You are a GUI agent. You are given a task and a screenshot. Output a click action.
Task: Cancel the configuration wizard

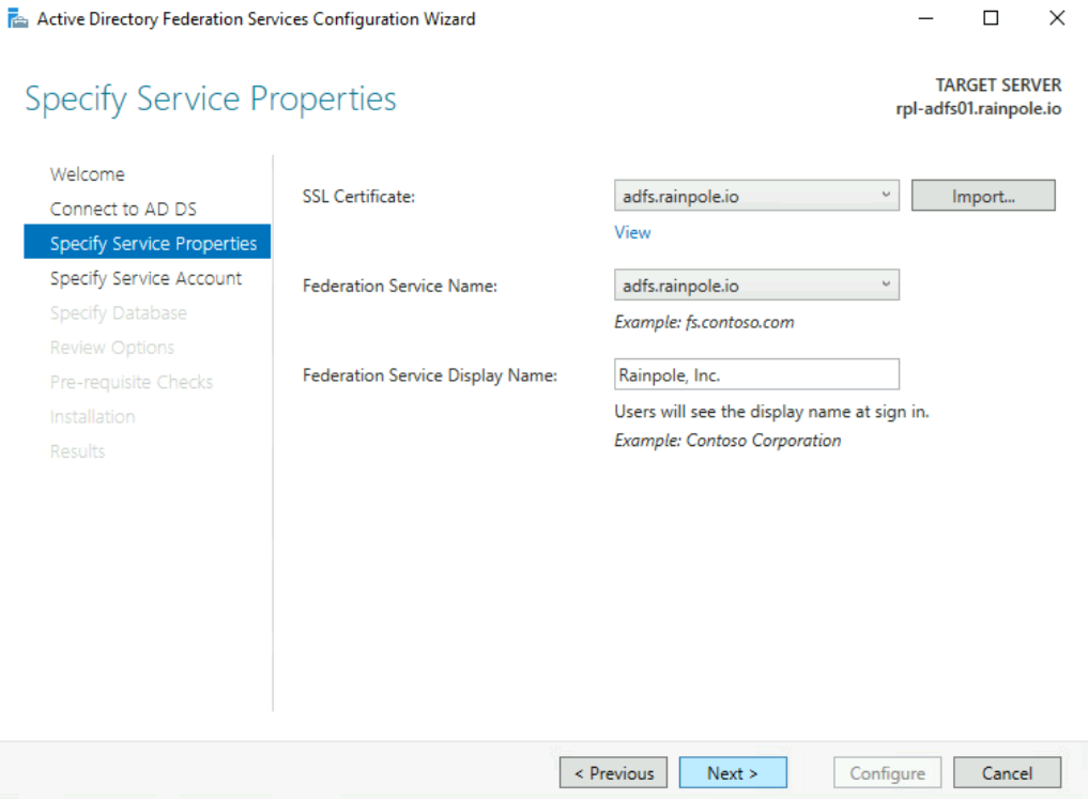(1006, 773)
